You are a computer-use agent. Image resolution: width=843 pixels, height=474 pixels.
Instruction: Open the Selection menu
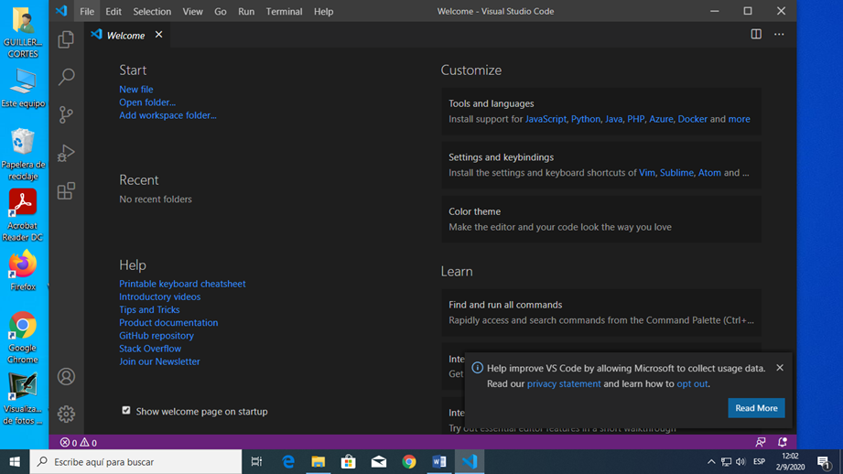(152, 11)
